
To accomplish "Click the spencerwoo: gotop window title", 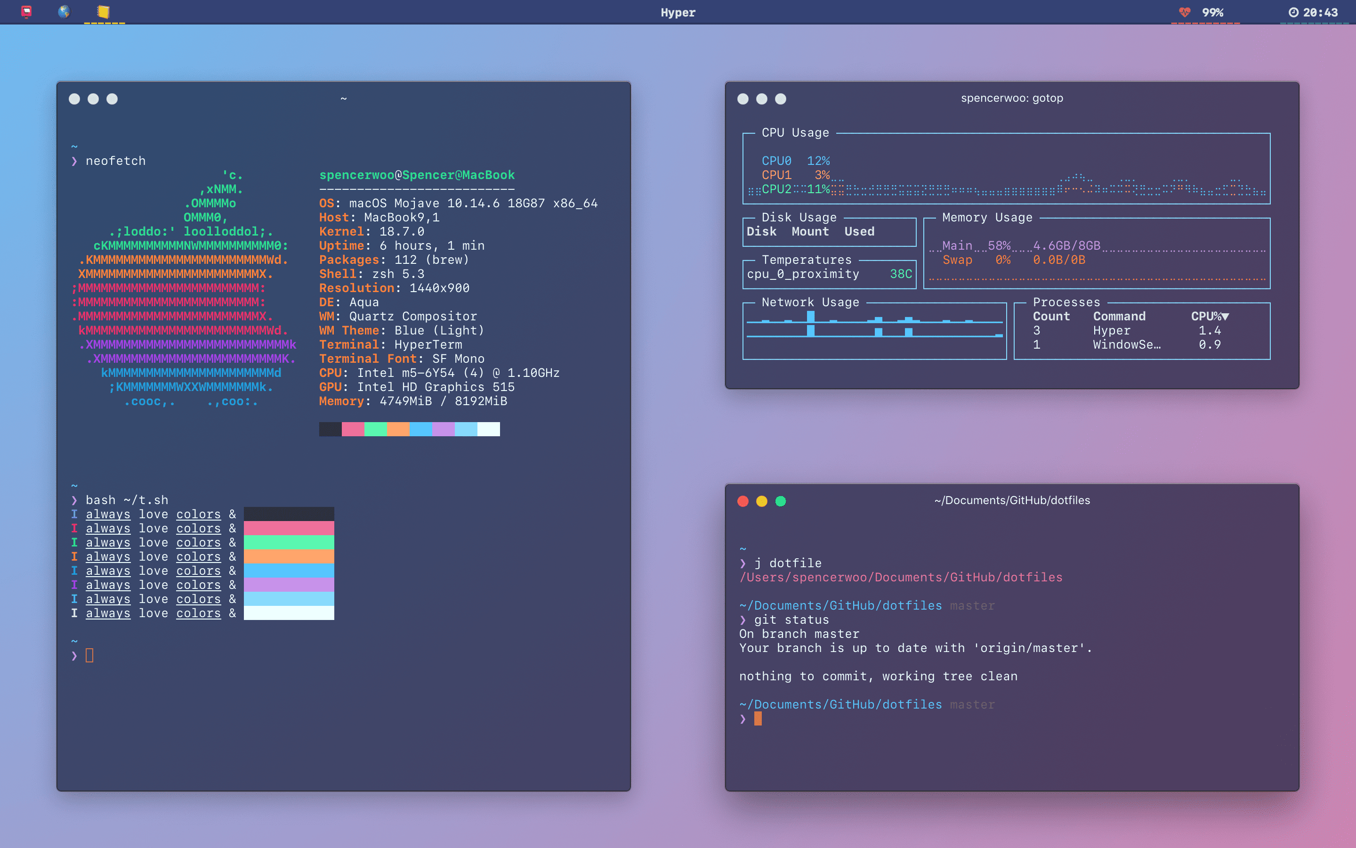I will click(x=1012, y=98).
